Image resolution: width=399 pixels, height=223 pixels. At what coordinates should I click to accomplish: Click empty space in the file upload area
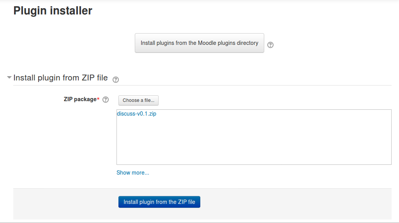pos(254,143)
